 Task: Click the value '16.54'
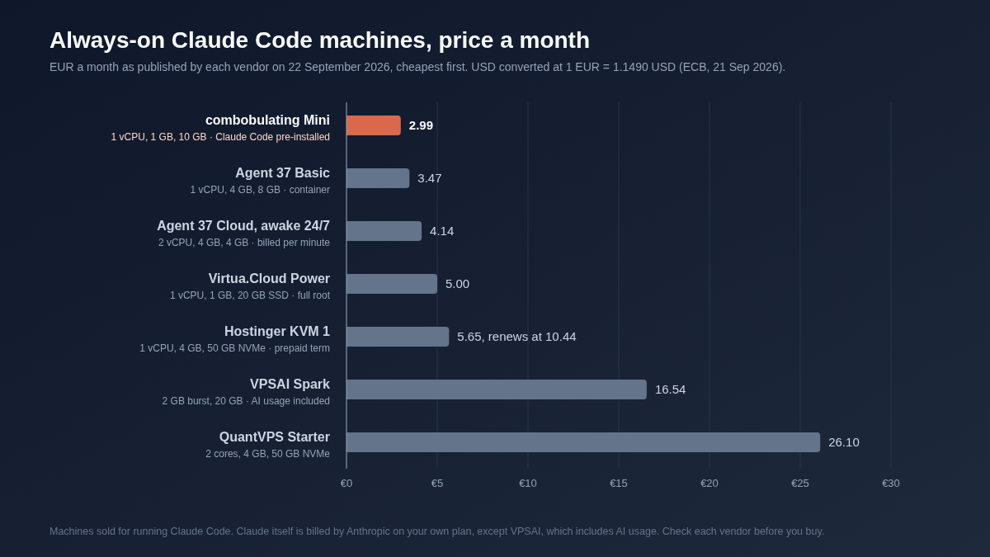(671, 389)
